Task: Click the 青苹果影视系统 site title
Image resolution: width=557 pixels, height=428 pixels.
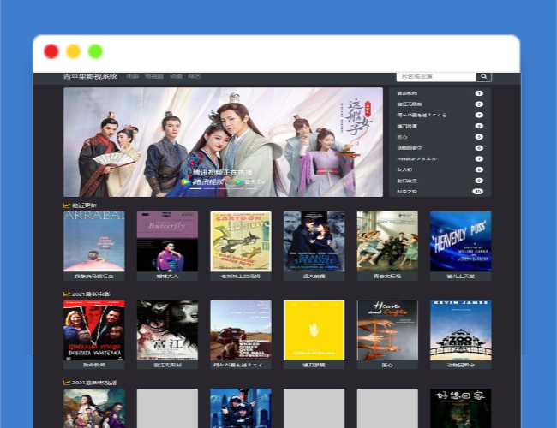Action: [90, 77]
